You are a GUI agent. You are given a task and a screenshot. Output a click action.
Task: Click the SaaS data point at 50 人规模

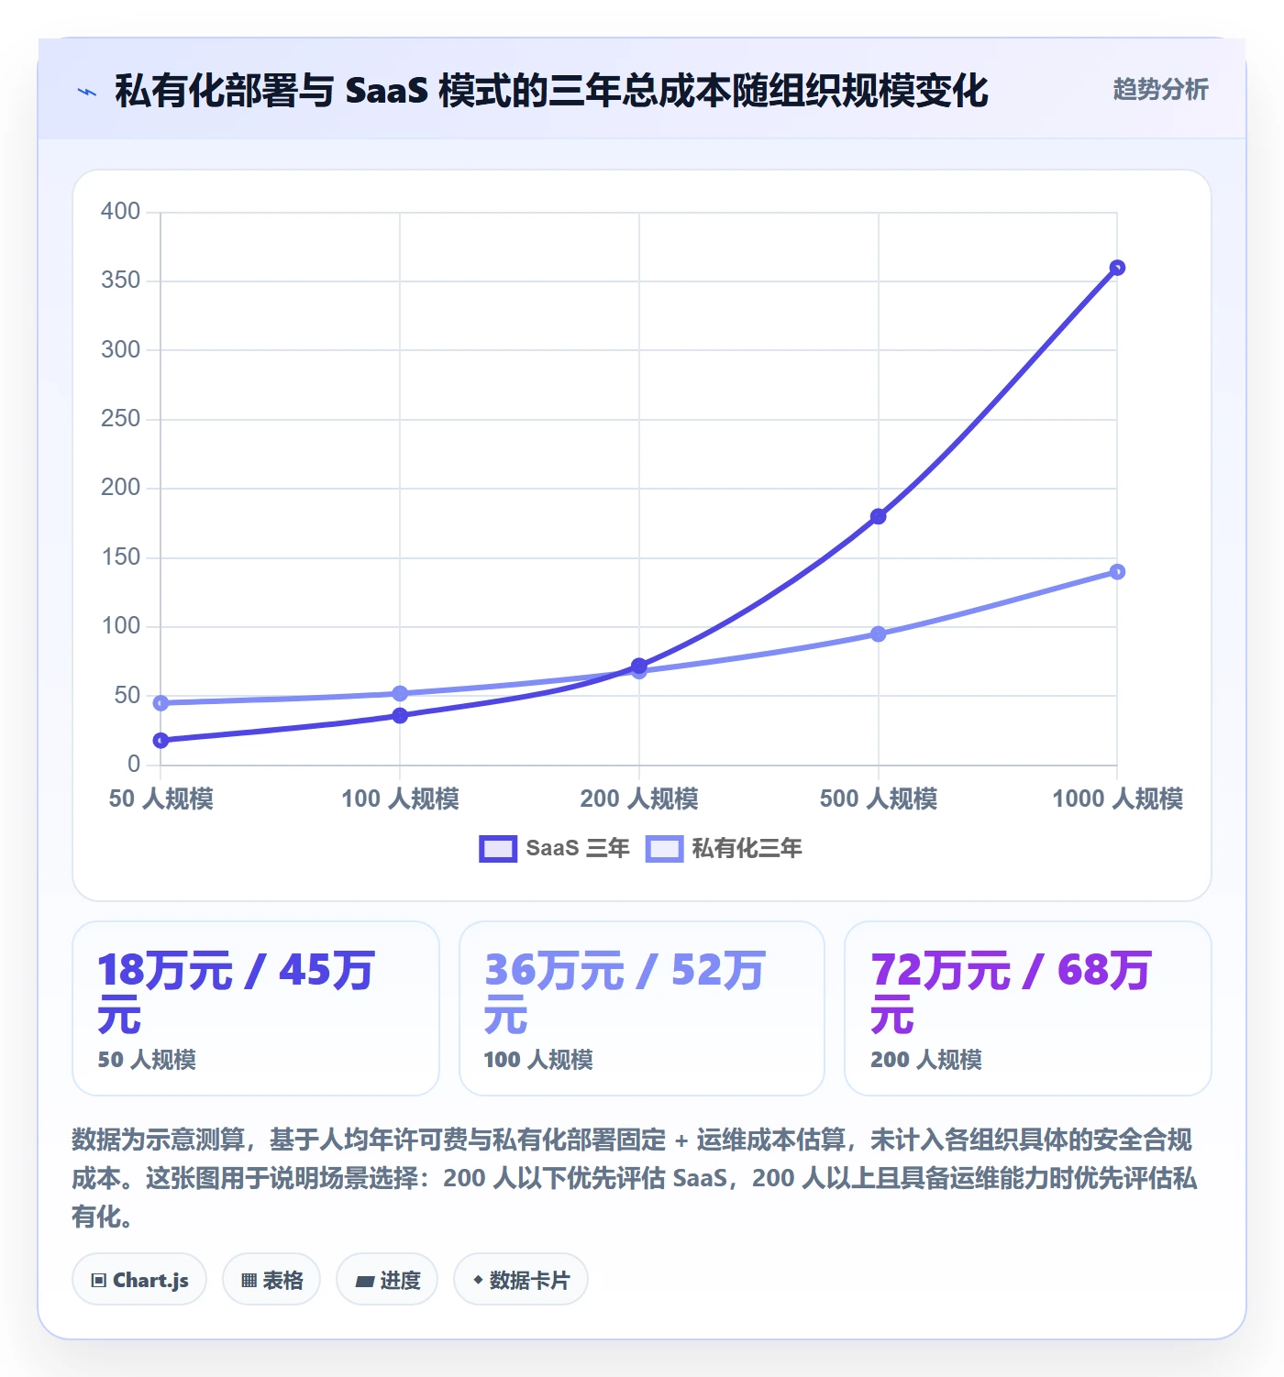click(160, 740)
